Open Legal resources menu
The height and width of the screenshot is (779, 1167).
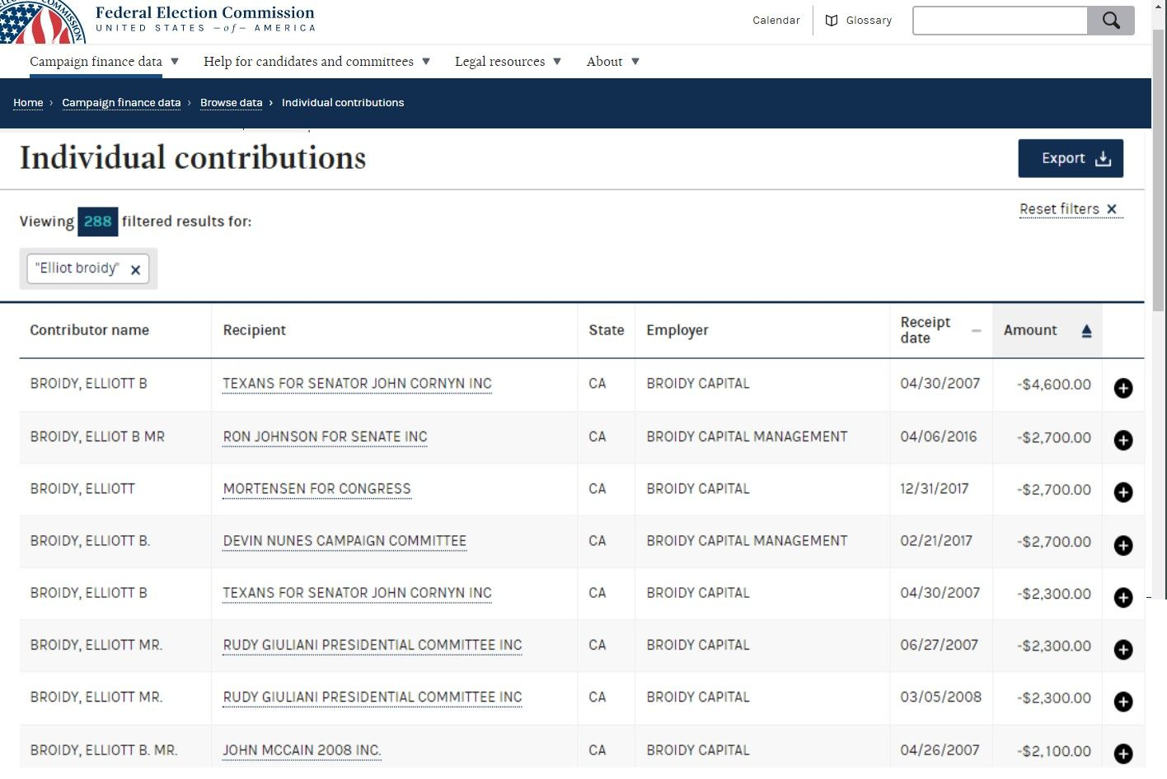[508, 62]
